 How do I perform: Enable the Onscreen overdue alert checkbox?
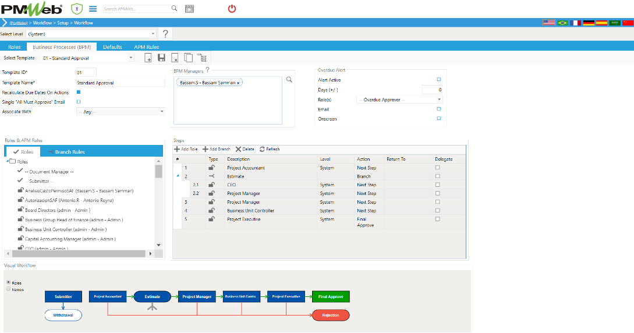coord(439,118)
